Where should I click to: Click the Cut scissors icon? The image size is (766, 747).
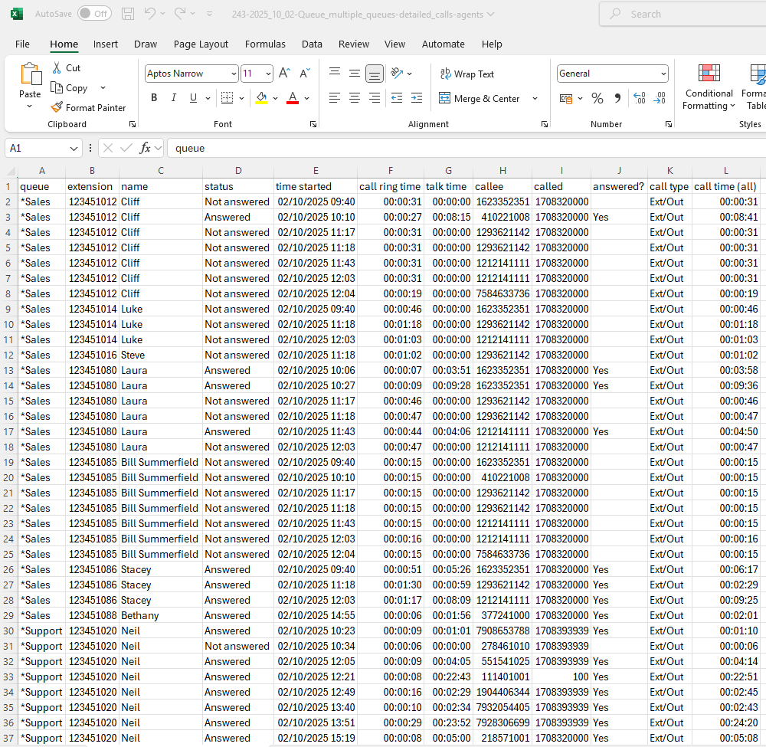[x=57, y=68]
